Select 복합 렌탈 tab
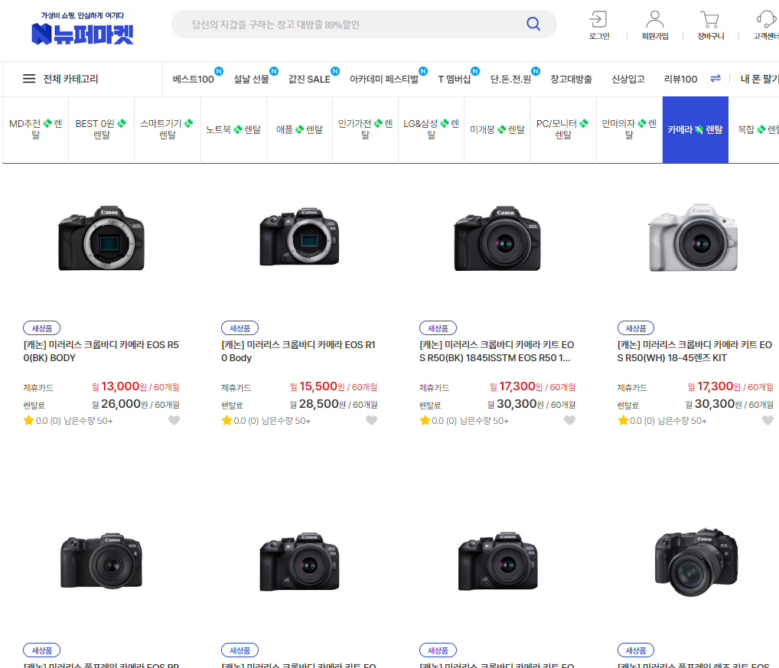 pos(755,129)
